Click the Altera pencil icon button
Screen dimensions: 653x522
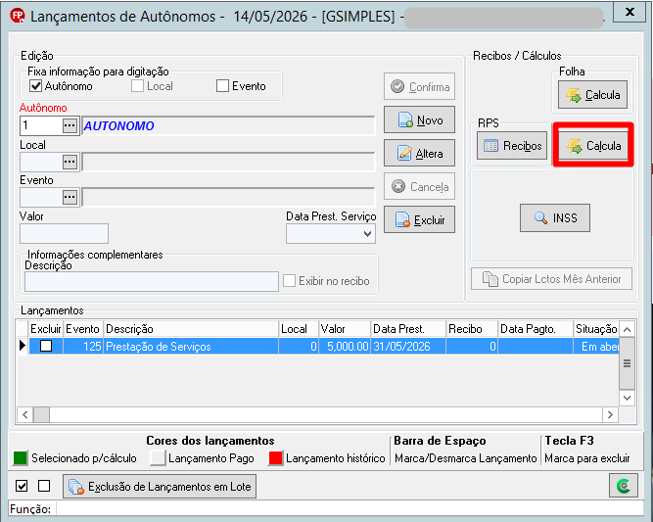click(419, 154)
